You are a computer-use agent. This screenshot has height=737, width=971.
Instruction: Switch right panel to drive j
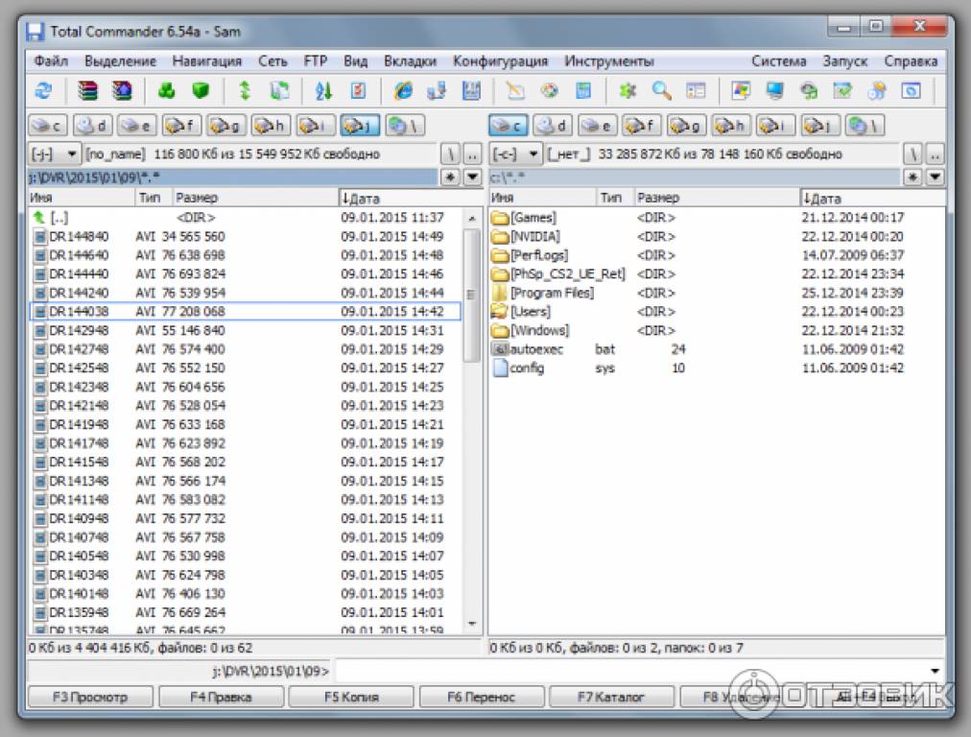point(820,126)
